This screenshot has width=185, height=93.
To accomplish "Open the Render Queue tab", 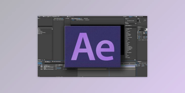I will click(x=40, y=61).
